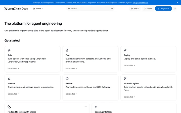Expand the Home dropdown chevron
Screen dimensions: 181x113
[x=42, y=9]
